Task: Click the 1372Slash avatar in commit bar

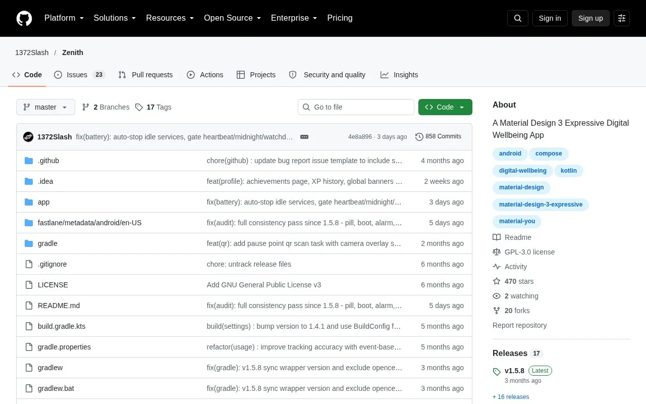Action: pos(28,137)
